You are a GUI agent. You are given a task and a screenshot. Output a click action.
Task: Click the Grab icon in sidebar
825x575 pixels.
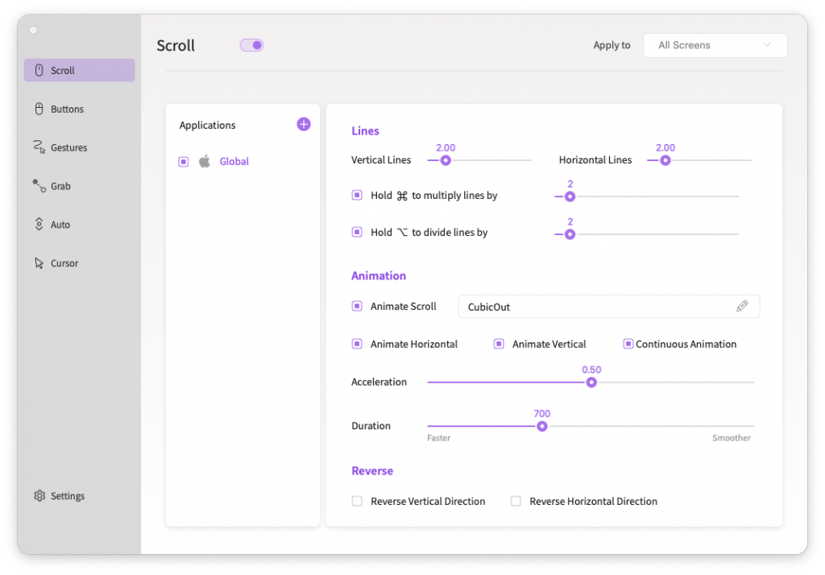pyautogui.click(x=39, y=186)
